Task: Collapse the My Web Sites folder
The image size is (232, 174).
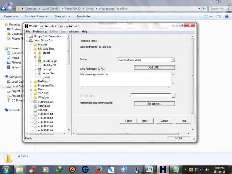Action: click(x=31, y=49)
